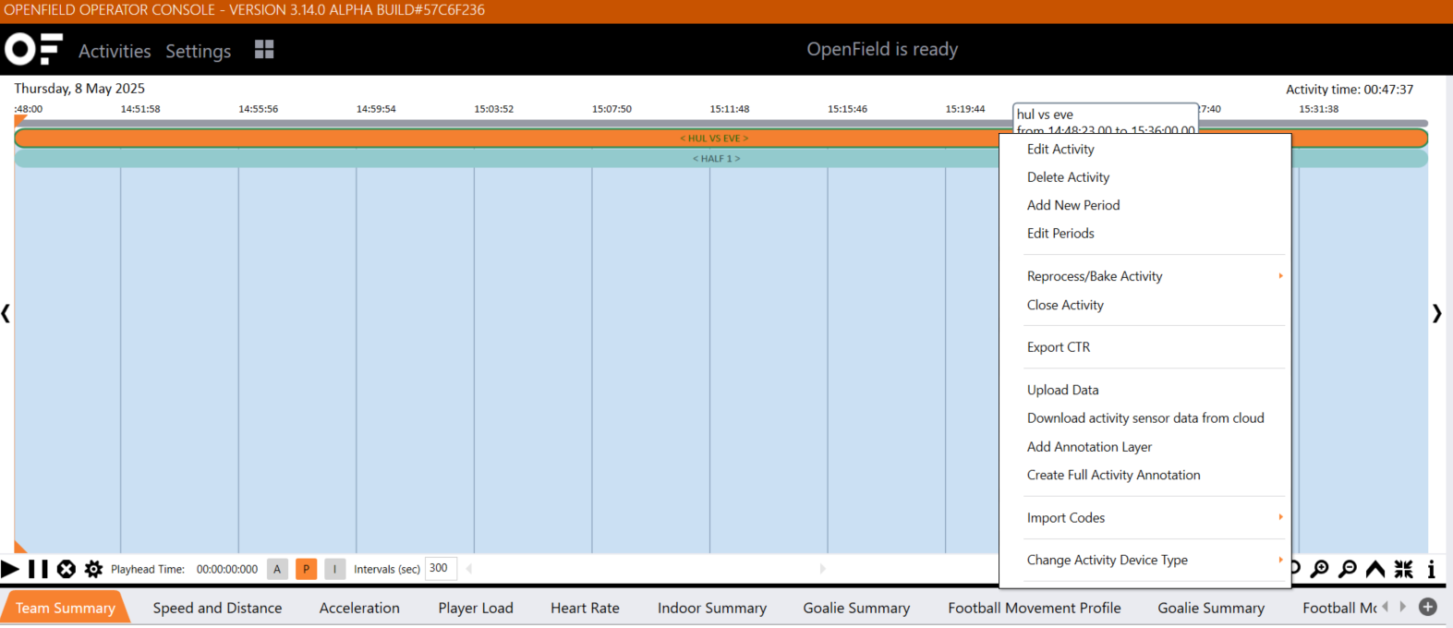Viewport: 1453px width, 628px height.
Task: Download activity sensor data from cloud
Action: [1144, 418]
